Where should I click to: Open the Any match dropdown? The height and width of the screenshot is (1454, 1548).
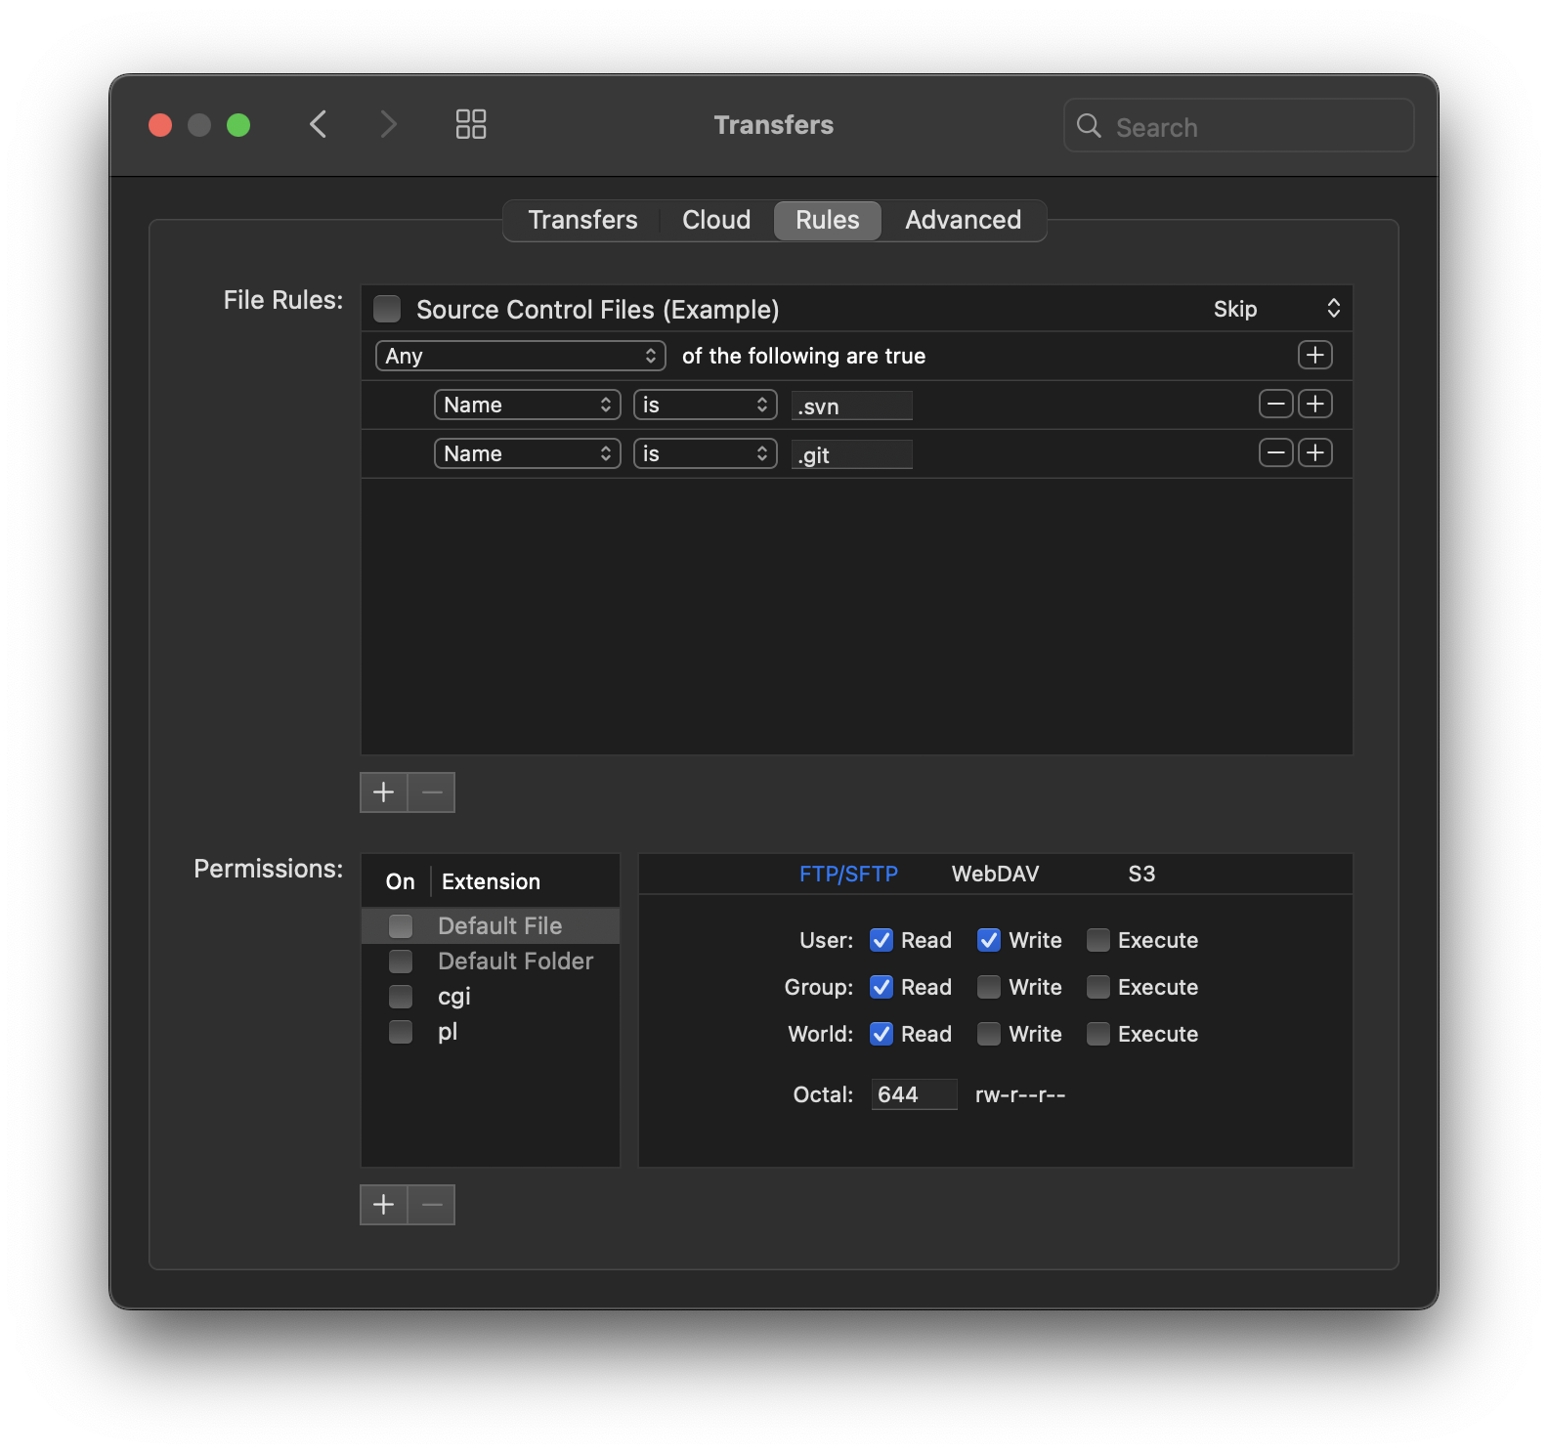click(521, 356)
